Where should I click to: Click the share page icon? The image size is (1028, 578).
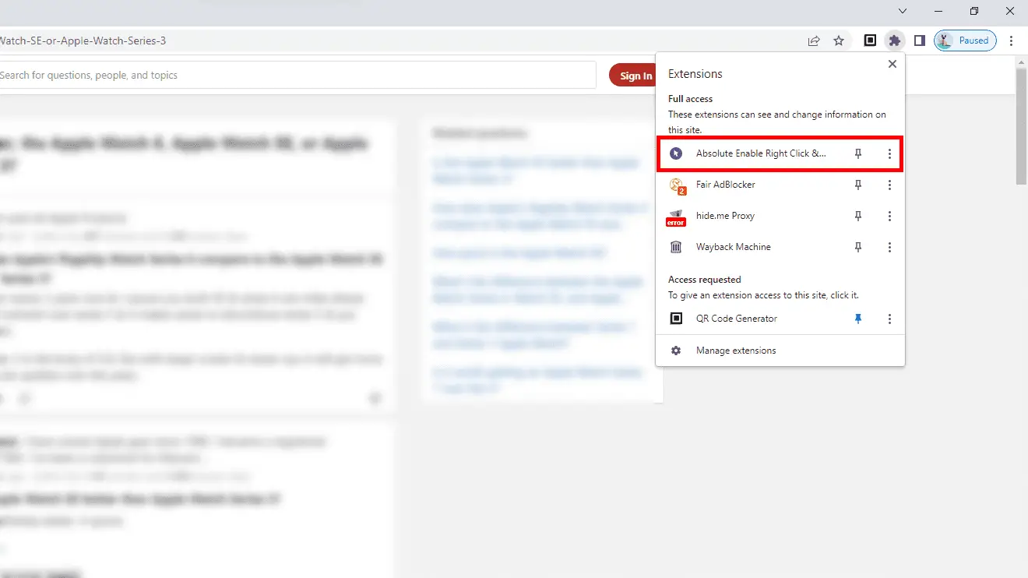[814, 41]
